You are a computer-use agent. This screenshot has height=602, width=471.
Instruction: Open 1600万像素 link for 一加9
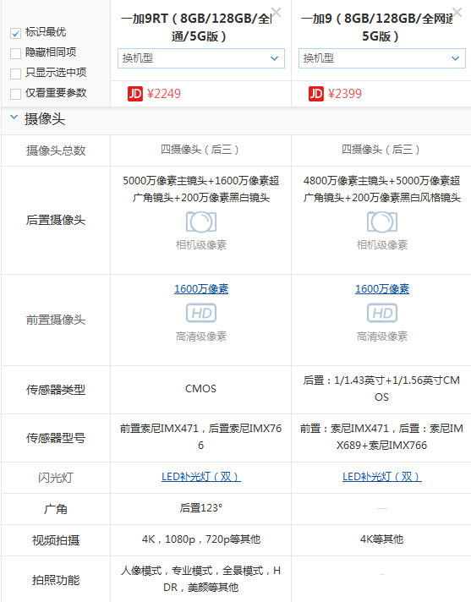point(382,288)
